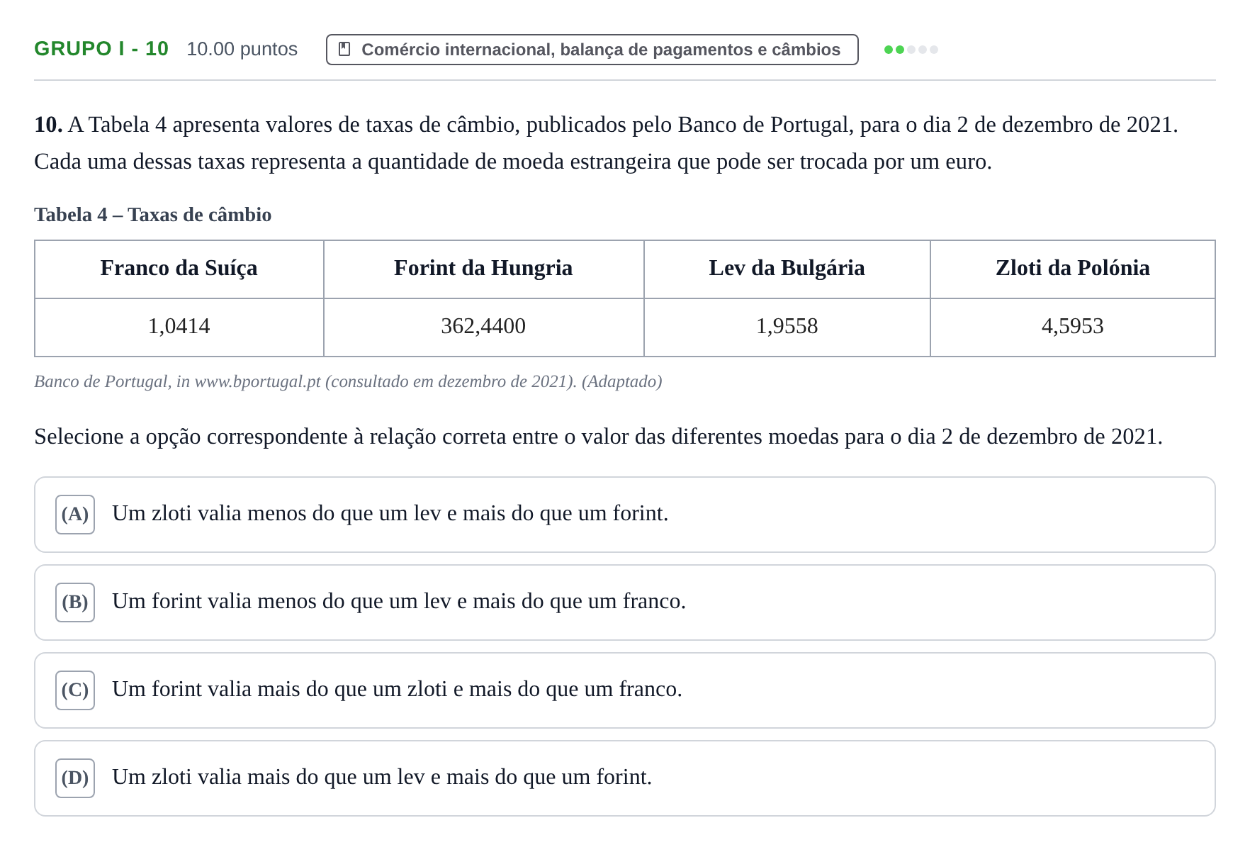Click the 4,5953 table cell
The image size is (1250, 852).
pyautogui.click(x=1072, y=327)
